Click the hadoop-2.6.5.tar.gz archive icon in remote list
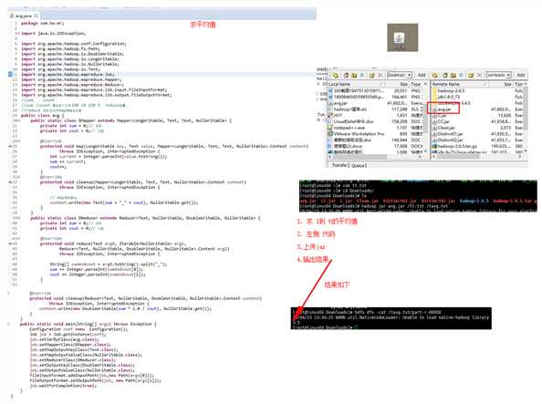 tap(434, 146)
